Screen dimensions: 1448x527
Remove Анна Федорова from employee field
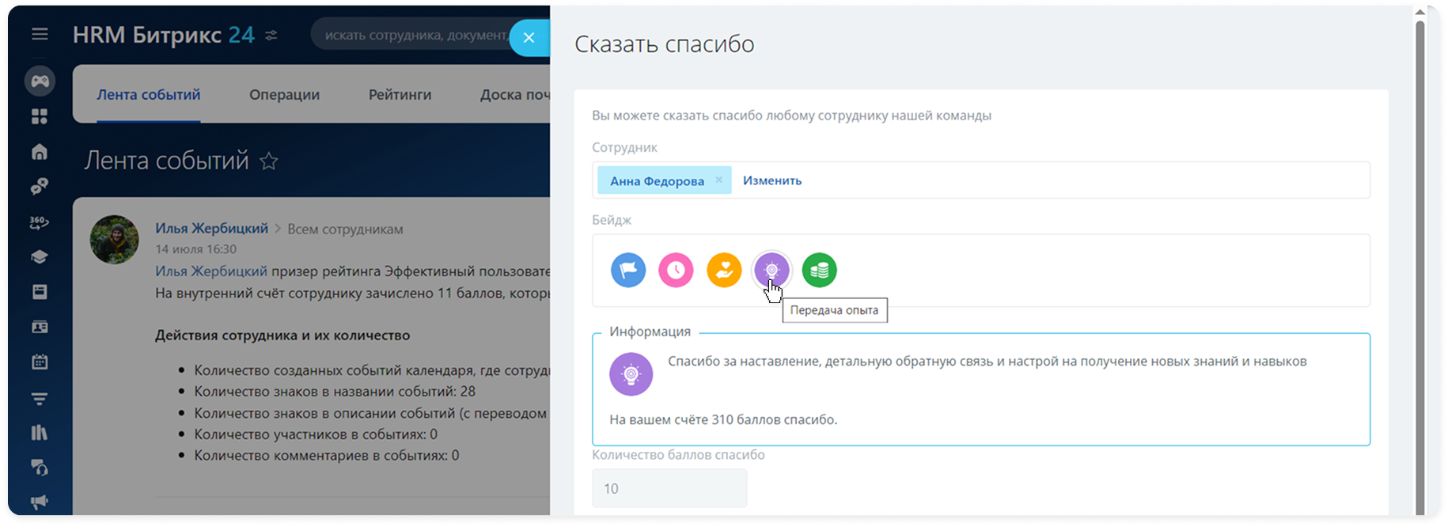[x=718, y=180]
